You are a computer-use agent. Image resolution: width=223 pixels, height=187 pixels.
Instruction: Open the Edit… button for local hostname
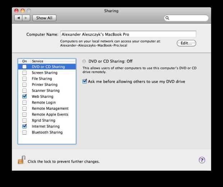point(186,43)
